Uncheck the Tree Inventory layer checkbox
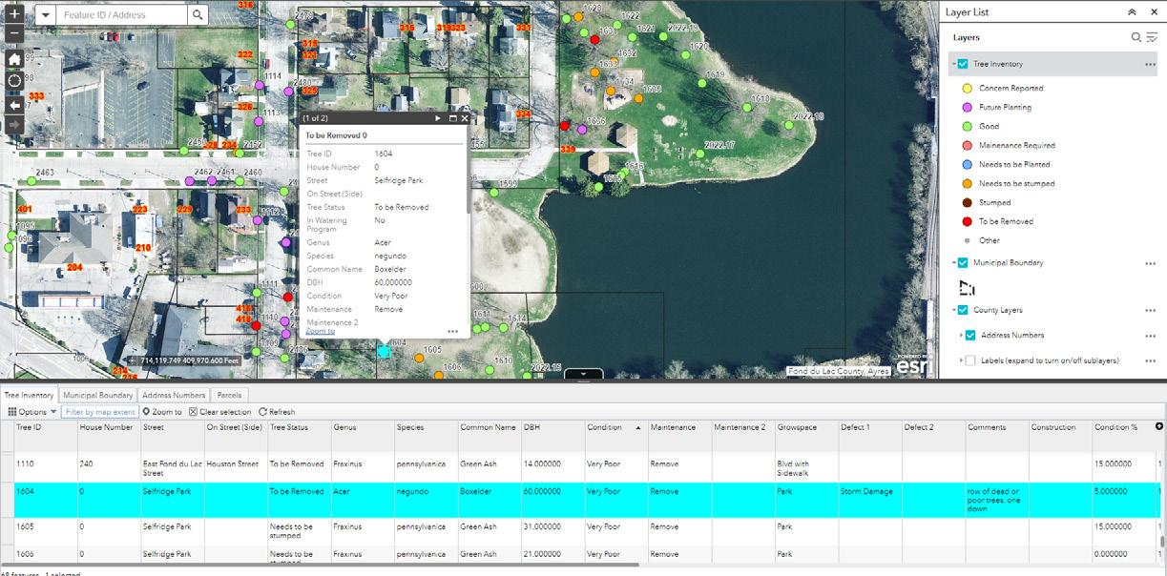 pyautogui.click(x=963, y=64)
